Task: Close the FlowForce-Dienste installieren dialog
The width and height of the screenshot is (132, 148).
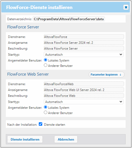Action: (x=126, y=7)
